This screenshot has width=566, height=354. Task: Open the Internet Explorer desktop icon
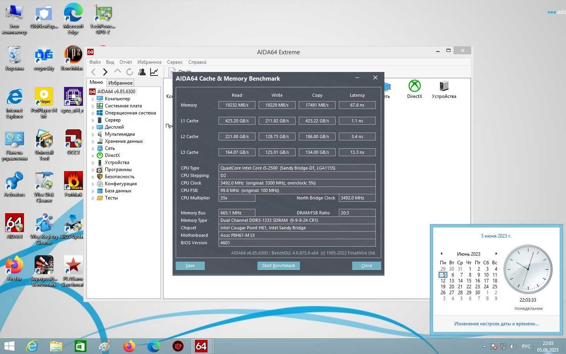pos(15,103)
